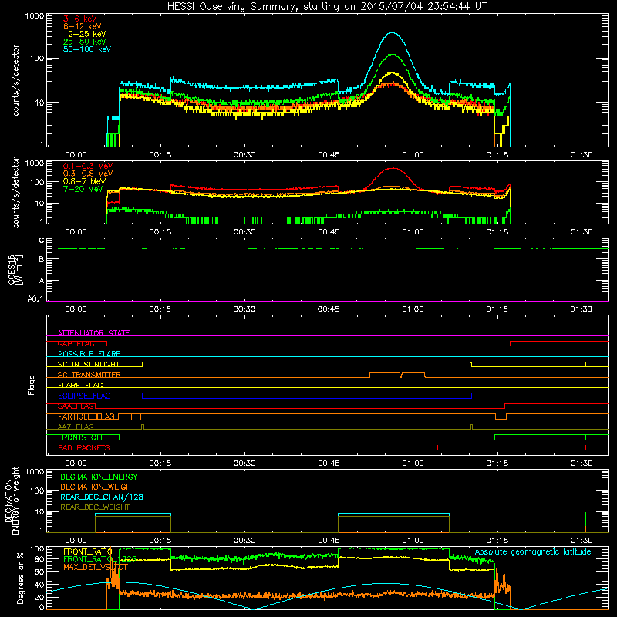This screenshot has height=617, width=617.
Task: Click the FRONTS_OFF flag label
Action: coord(81,437)
